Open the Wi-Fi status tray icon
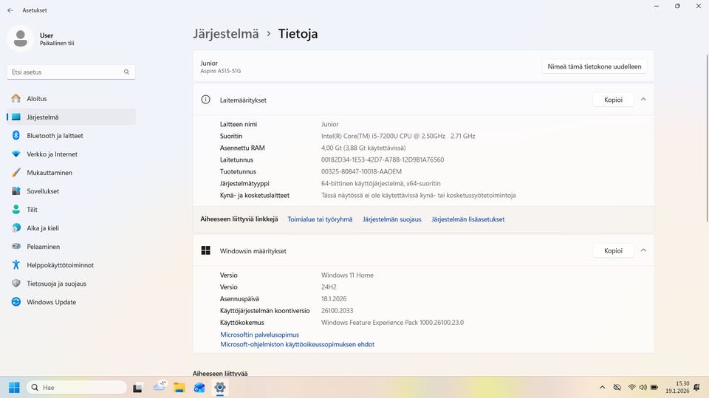The width and height of the screenshot is (709, 398). (x=631, y=387)
